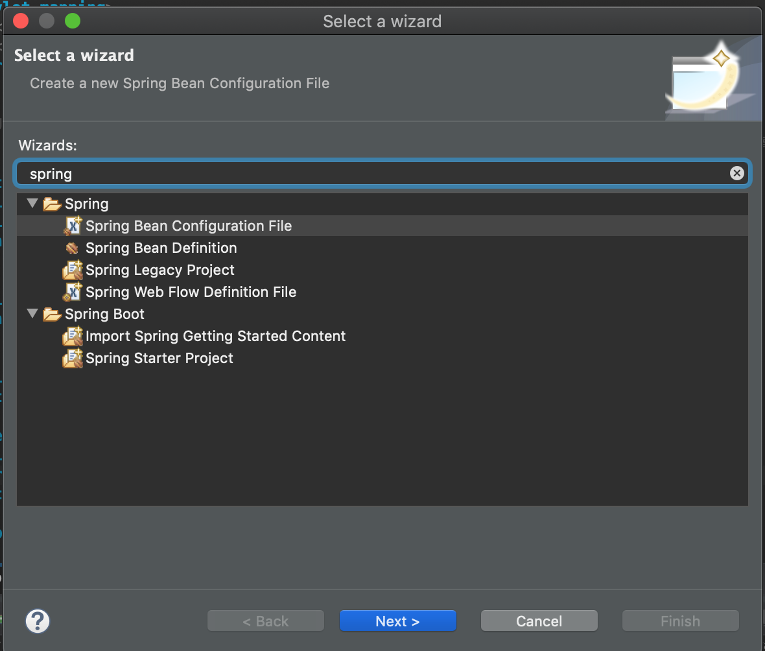This screenshot has width=765, height=651.
Task: Click the disabled < Back button
Action: [x=265, y=621]
